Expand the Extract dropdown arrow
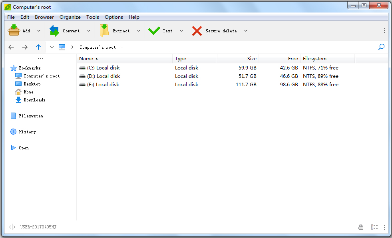Viewport: 392px width, 238px height. pyautogui.click(x=139, y=31)
